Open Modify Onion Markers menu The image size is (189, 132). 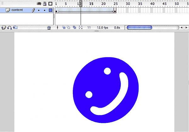pos(80,28)
